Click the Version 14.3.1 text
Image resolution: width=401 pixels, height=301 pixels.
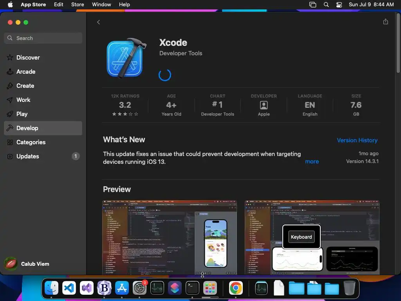(362, 161)
